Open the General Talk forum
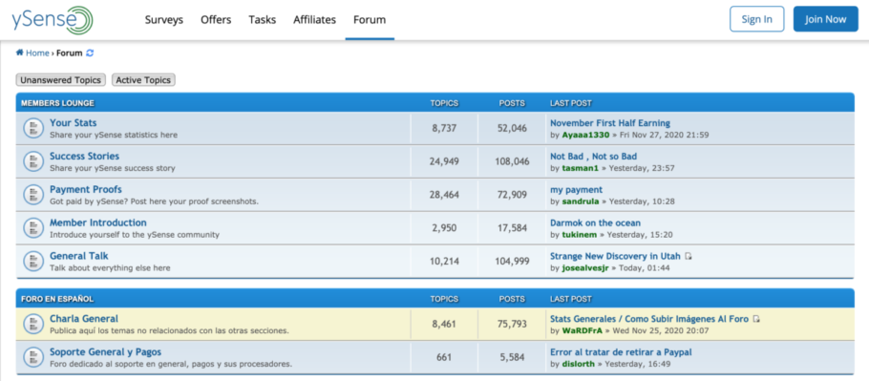Image resolution: width=869 pixels, height=381 pixels. coord(79,256)
